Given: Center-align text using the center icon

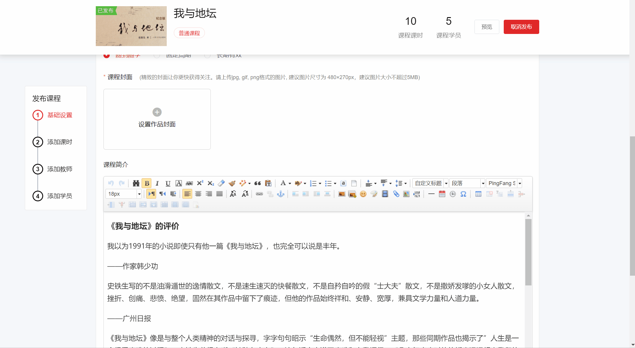Looking at the screenshot, I should 198,194.
